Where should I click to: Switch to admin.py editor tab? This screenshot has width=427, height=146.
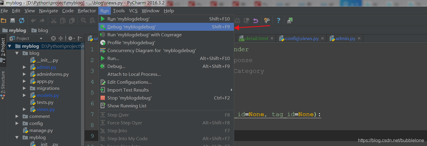tap(345, 38)
